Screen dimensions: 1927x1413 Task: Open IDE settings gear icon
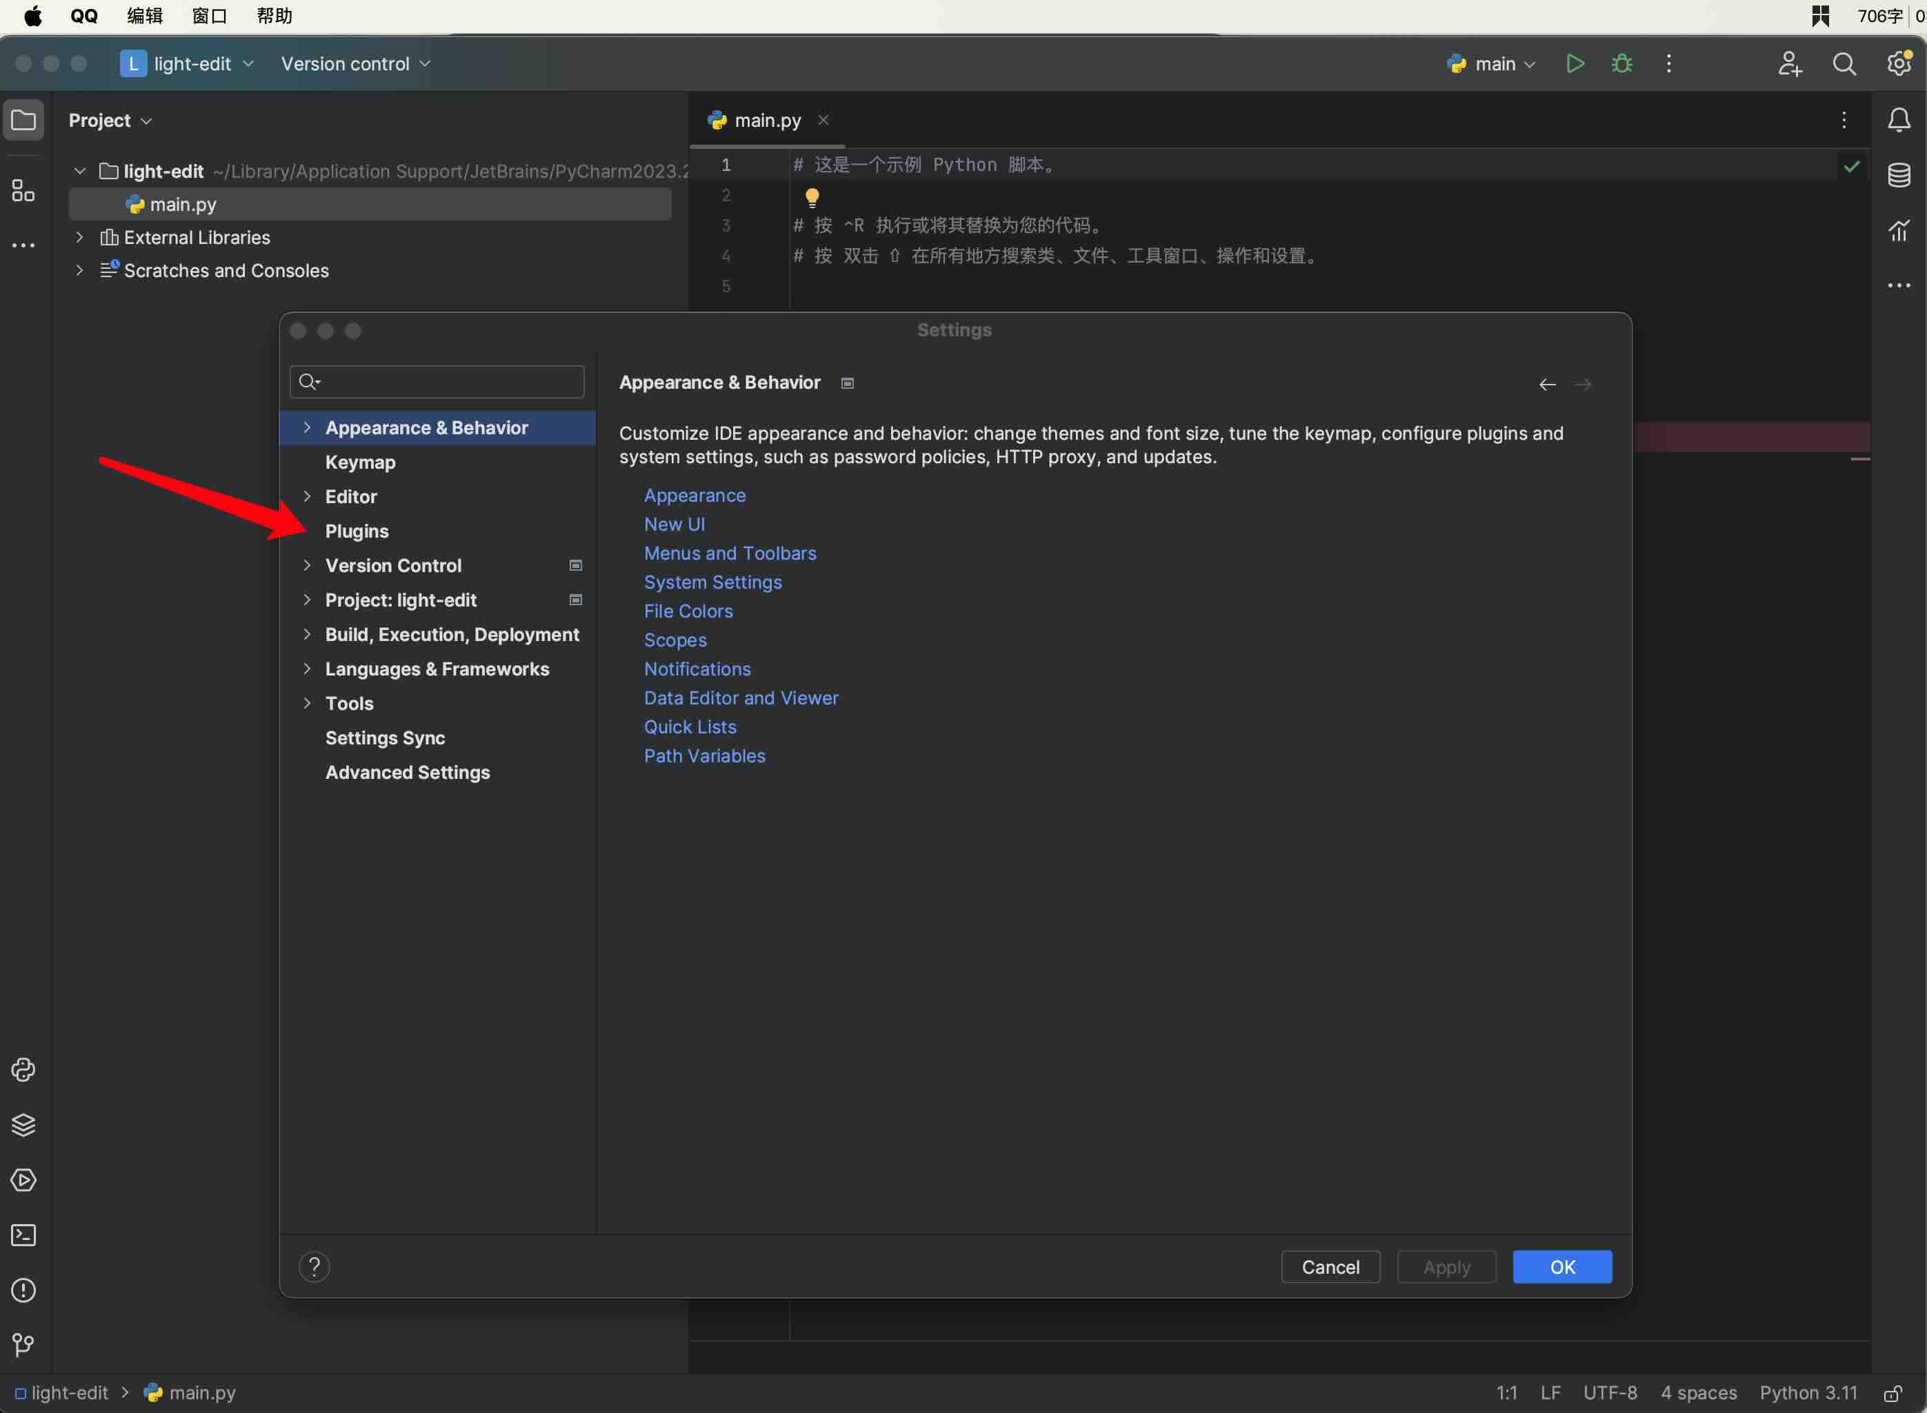pos(1899,63)
